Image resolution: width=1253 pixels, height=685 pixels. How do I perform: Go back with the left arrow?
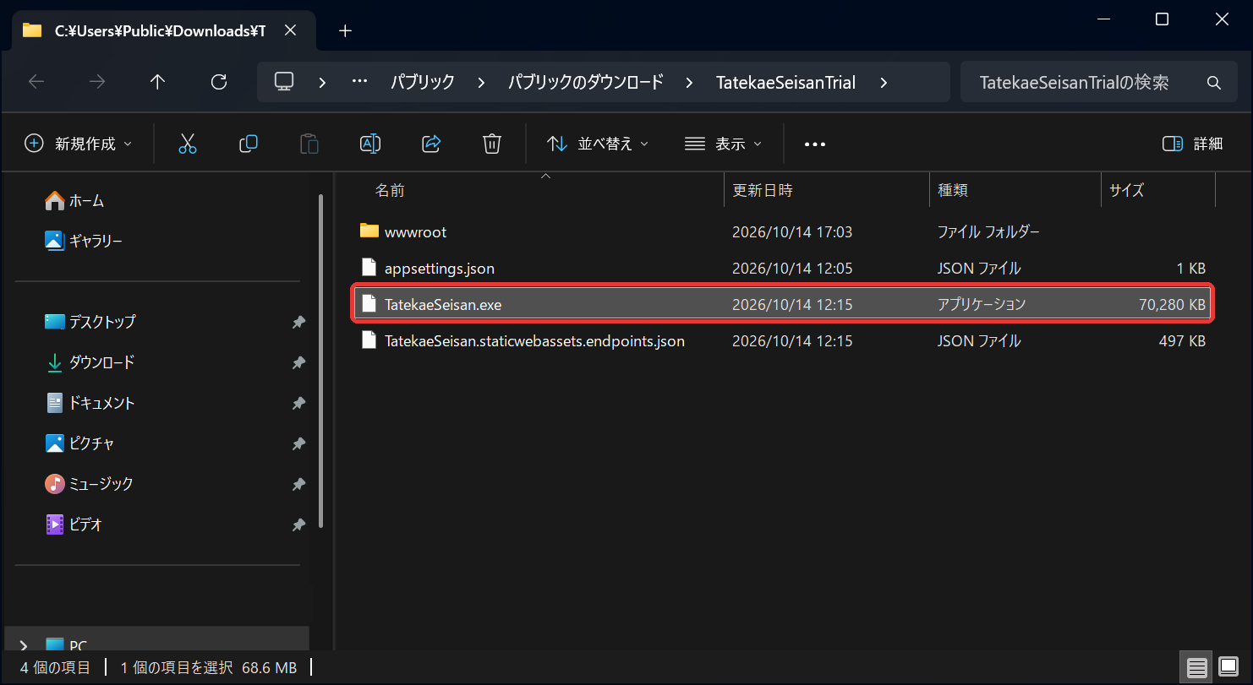coord(36,82)
